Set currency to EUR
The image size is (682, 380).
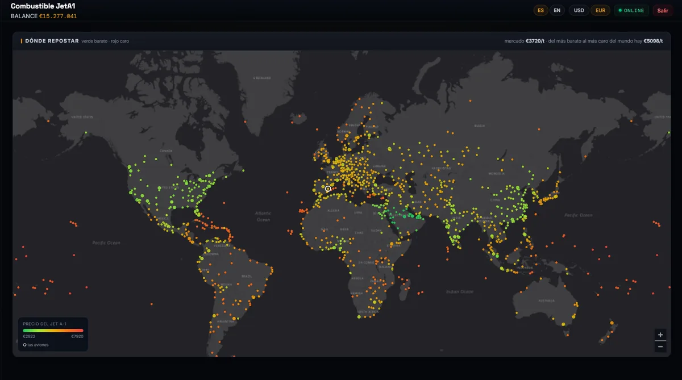pyautogui.click(x=600, y=10)
